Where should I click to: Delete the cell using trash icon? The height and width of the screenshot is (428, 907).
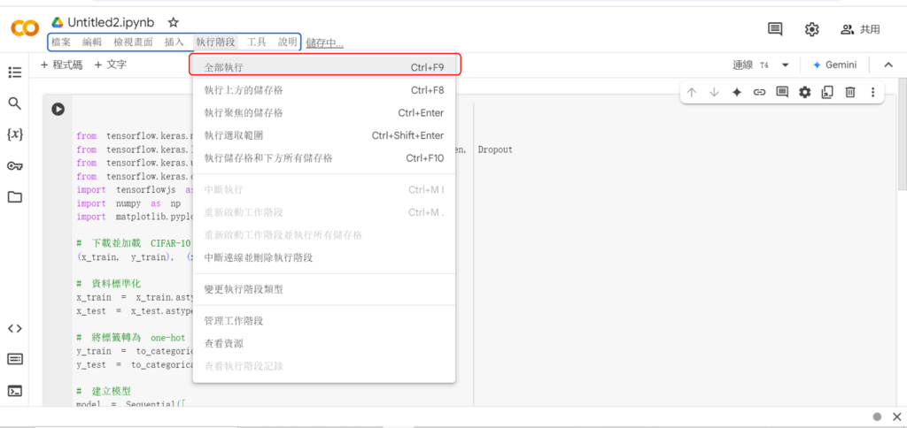(x=849, y=92)
